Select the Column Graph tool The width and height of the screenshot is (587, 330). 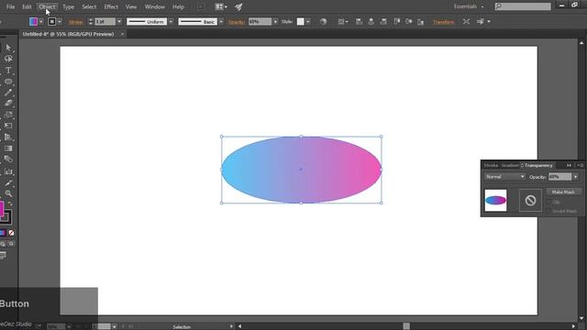point(8,171)
